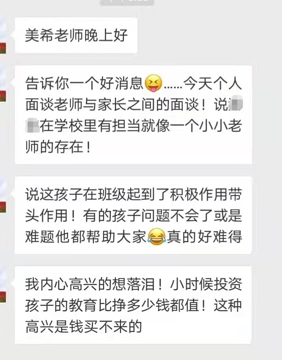Open sender avatar beside 说这孩子在班级 message
This screenshot has width=282, height=360.
click(3, 195)
